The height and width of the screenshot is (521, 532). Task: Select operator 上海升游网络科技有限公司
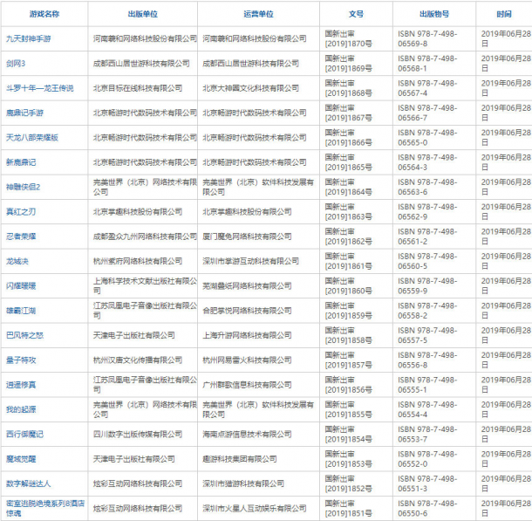click(x=247, y=335)
